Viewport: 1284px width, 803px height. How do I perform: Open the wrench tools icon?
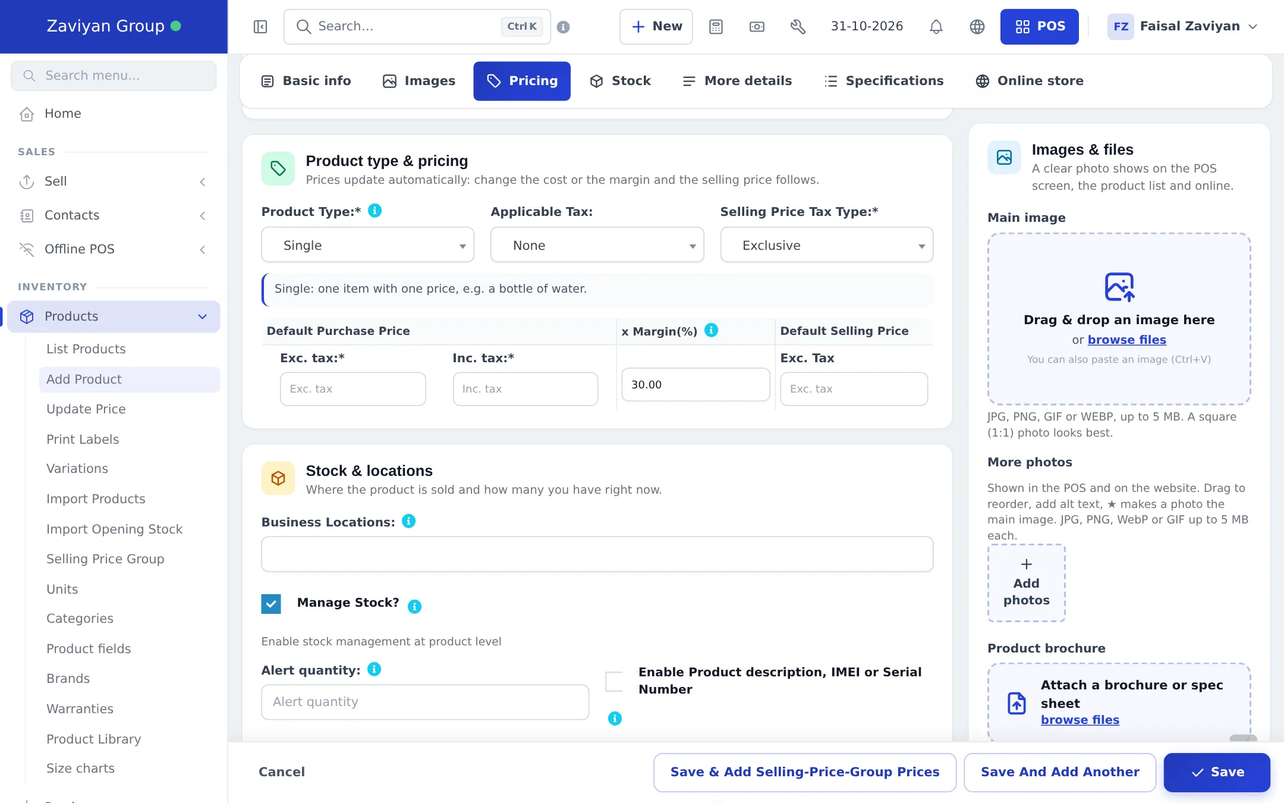[798, 27]
